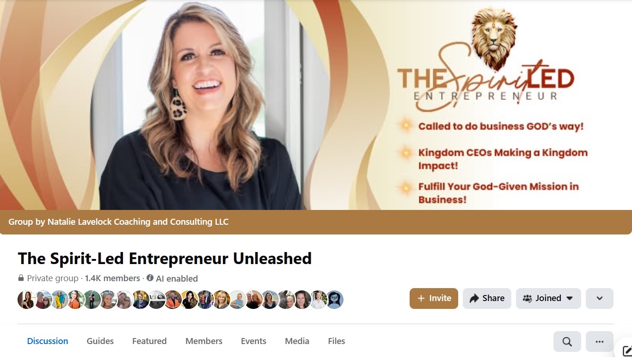Open the Discussion tab

click(48, 341)
